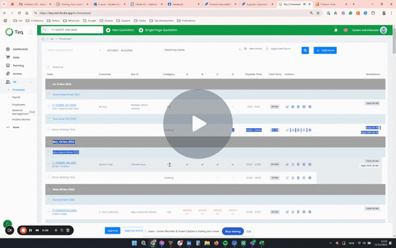
Task: Open Firefox from the taskbar
Action: coord(216,243)
